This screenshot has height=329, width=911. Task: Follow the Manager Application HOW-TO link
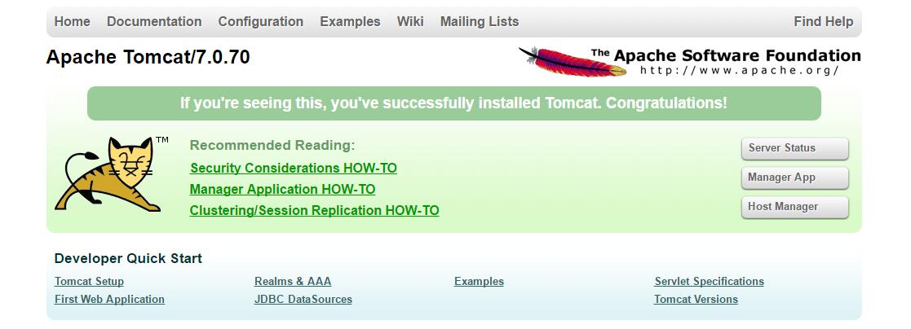[282, 190]
